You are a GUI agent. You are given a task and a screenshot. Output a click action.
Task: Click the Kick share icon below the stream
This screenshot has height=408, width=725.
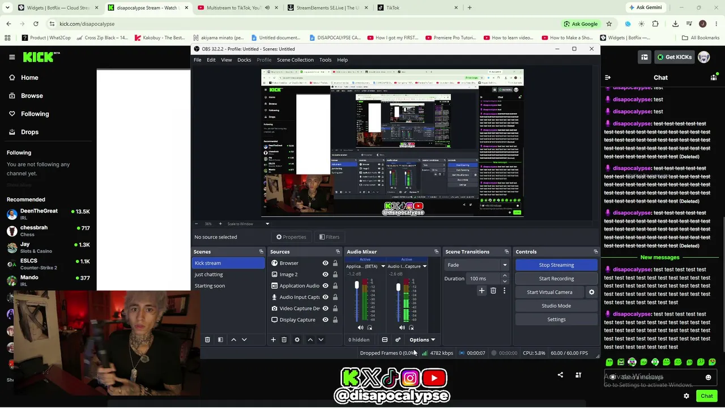pos(560,375)
